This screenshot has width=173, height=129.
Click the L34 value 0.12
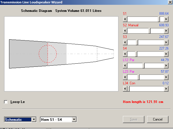166,83
